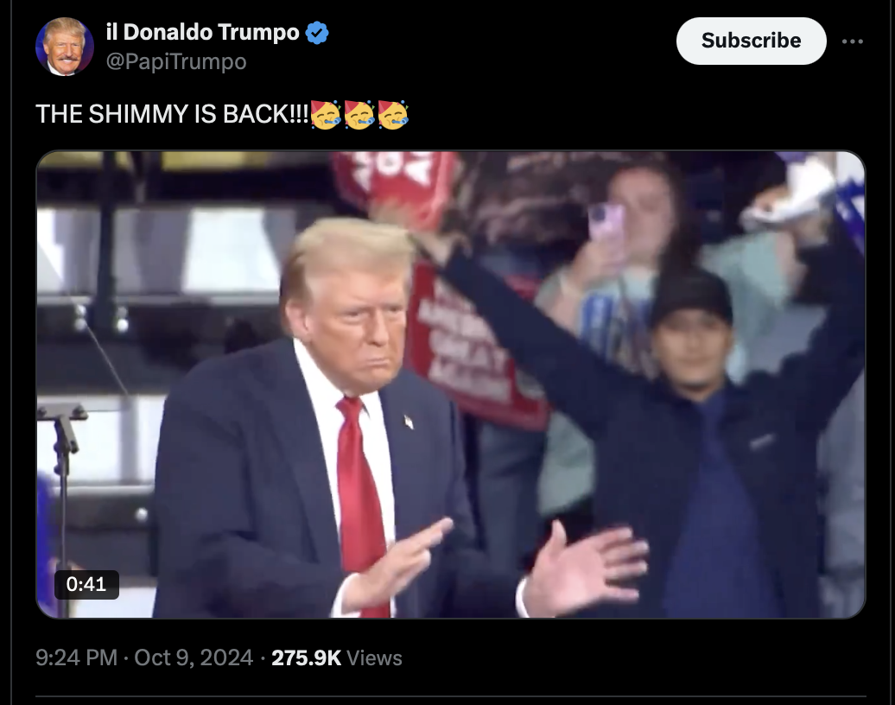Open the three-dot more options menu
The width and height of the screenshot is (895, 705).
click(x=852, y=41)
